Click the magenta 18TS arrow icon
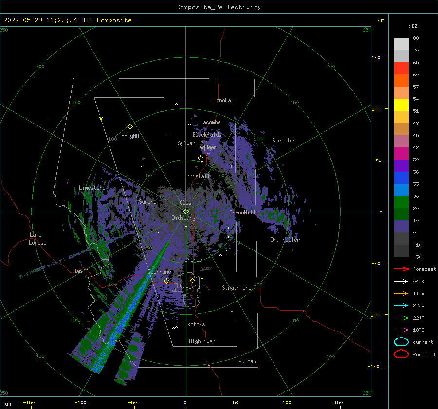The width and height of the screenshot is (438, 409). [x=401, y=330]
